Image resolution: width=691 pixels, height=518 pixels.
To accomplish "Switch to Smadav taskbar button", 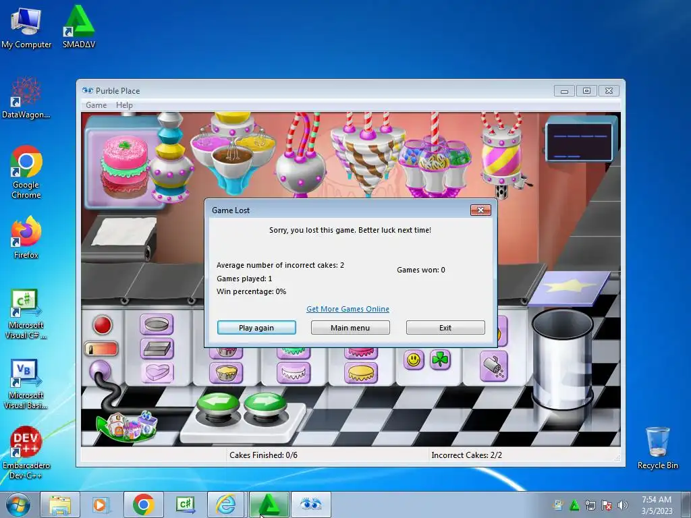I will 269,505.
